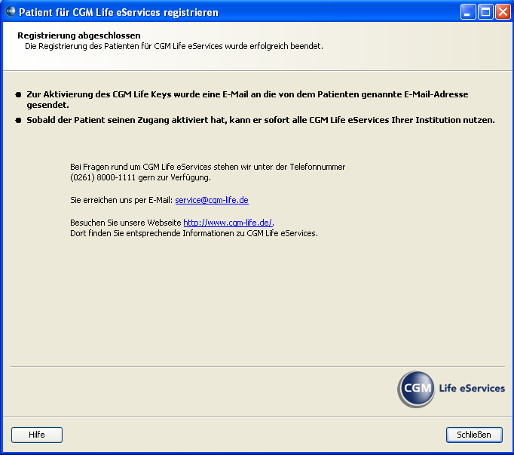Click the Schließen button
Viewport: 514px width, 455px height.
tap(474, 435)
